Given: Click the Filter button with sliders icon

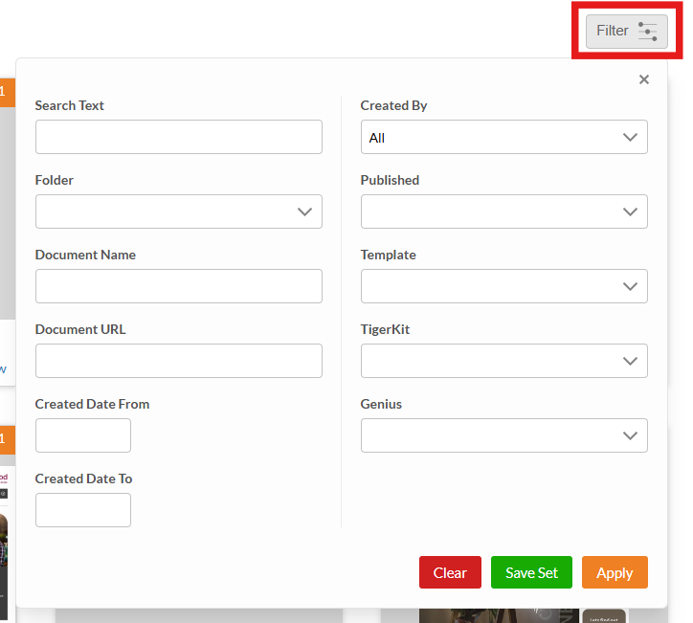Looking at the screenshot, I should tap(626, 31).
